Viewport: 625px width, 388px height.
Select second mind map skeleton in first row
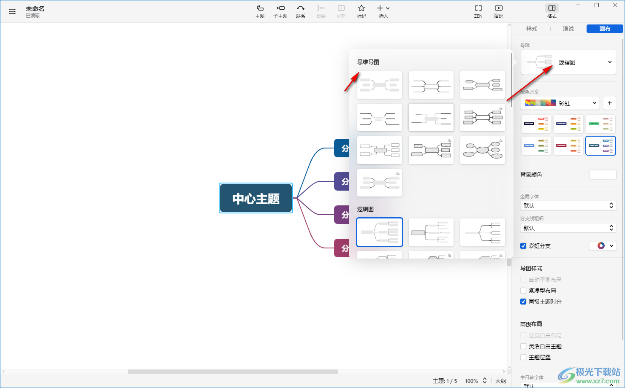click(431, 85)
